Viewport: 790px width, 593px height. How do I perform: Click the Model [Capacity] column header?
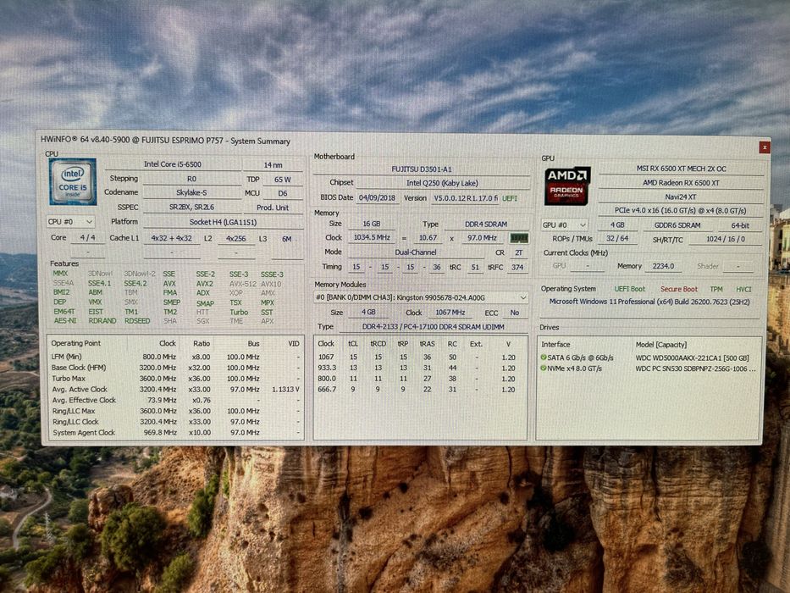661,345
